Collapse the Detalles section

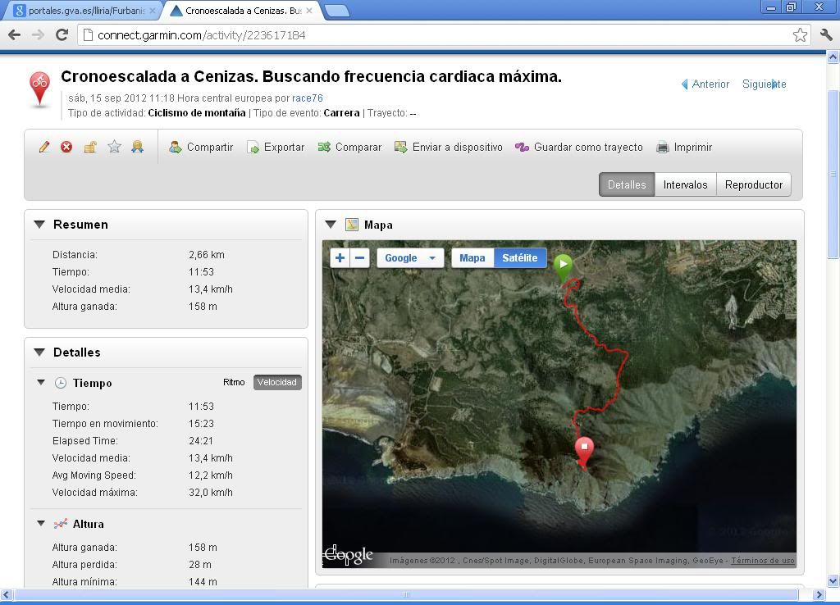tap(39, 353)
